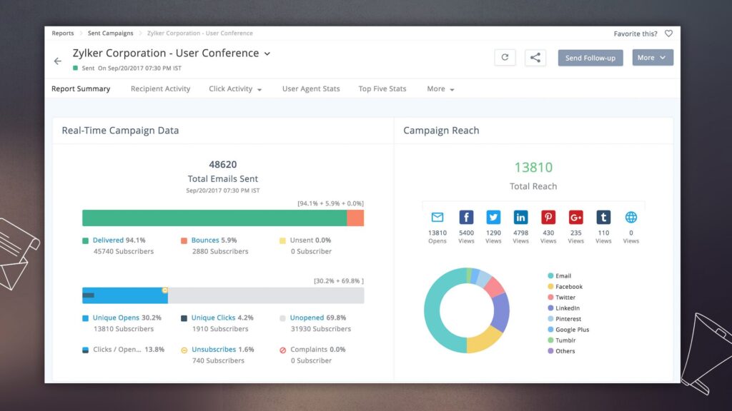Select the Twitter reach icon
Viewport: 732px width, 411px height.
[493, 218]
